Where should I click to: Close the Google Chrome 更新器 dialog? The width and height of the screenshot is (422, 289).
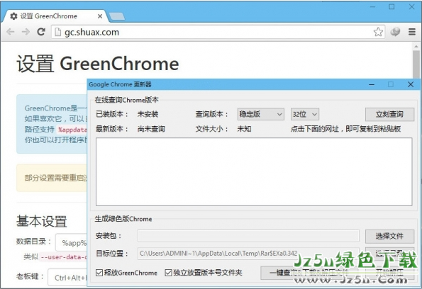pos(411,84)
